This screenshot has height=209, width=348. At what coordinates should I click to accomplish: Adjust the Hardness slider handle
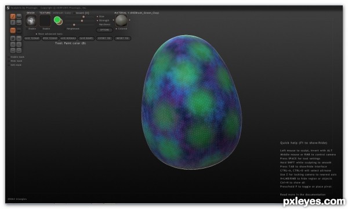coord(74,24)
